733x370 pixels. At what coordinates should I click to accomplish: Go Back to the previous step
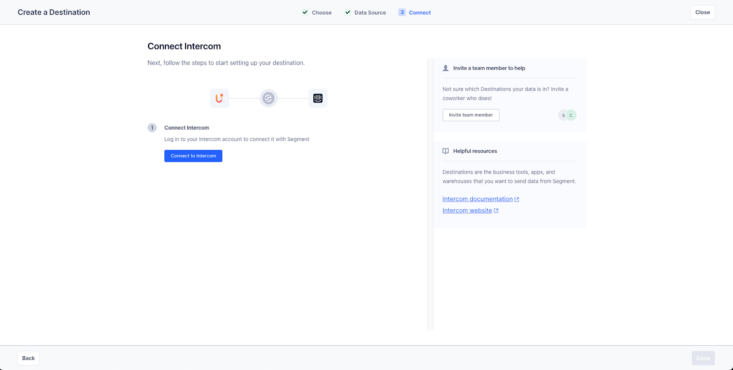[28, 358]
